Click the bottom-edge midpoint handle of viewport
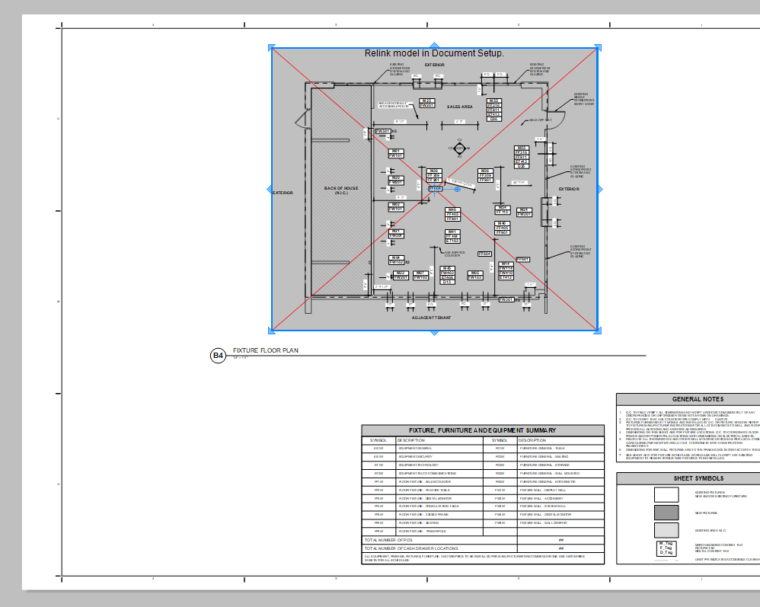 [x=435, y=333]
